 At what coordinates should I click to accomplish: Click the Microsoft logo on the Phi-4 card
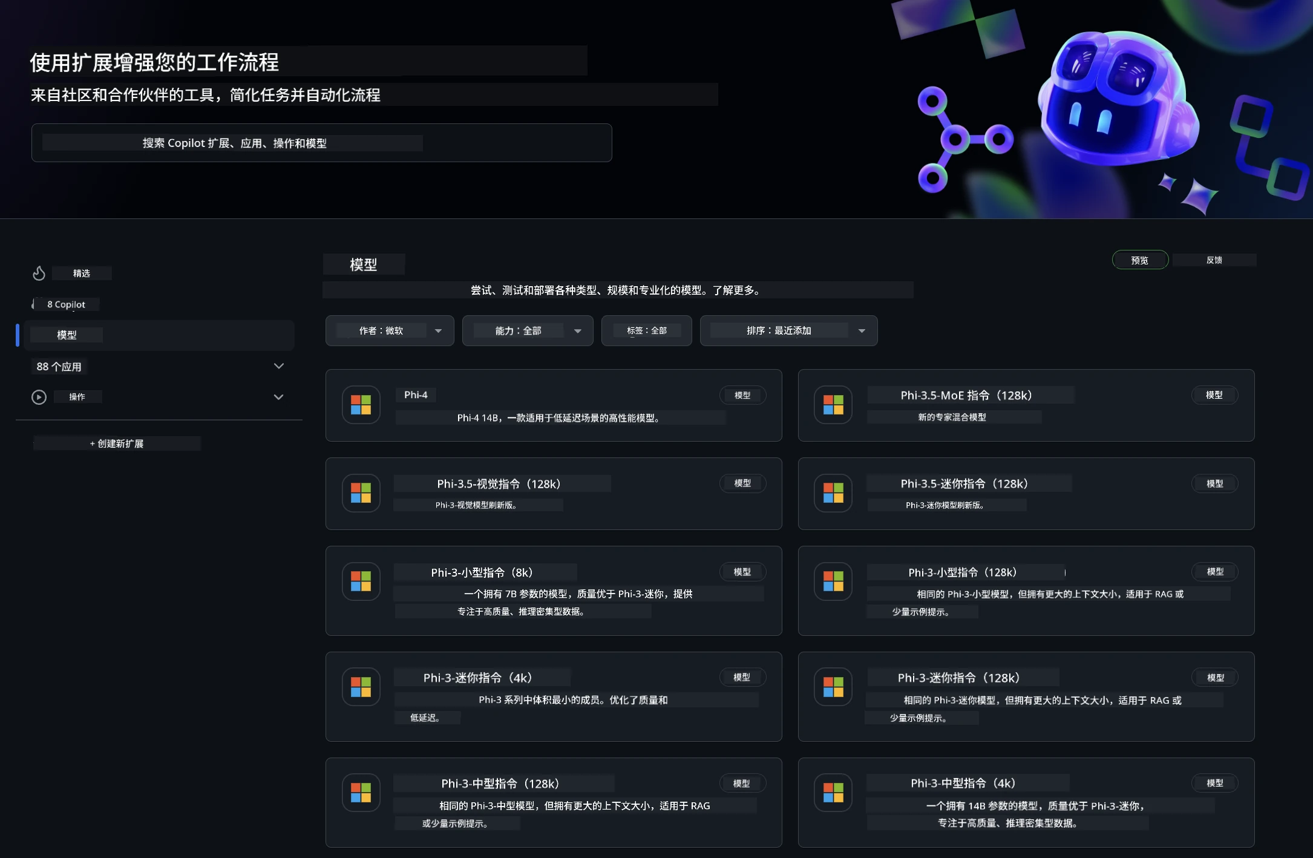(x=361, y=405)
